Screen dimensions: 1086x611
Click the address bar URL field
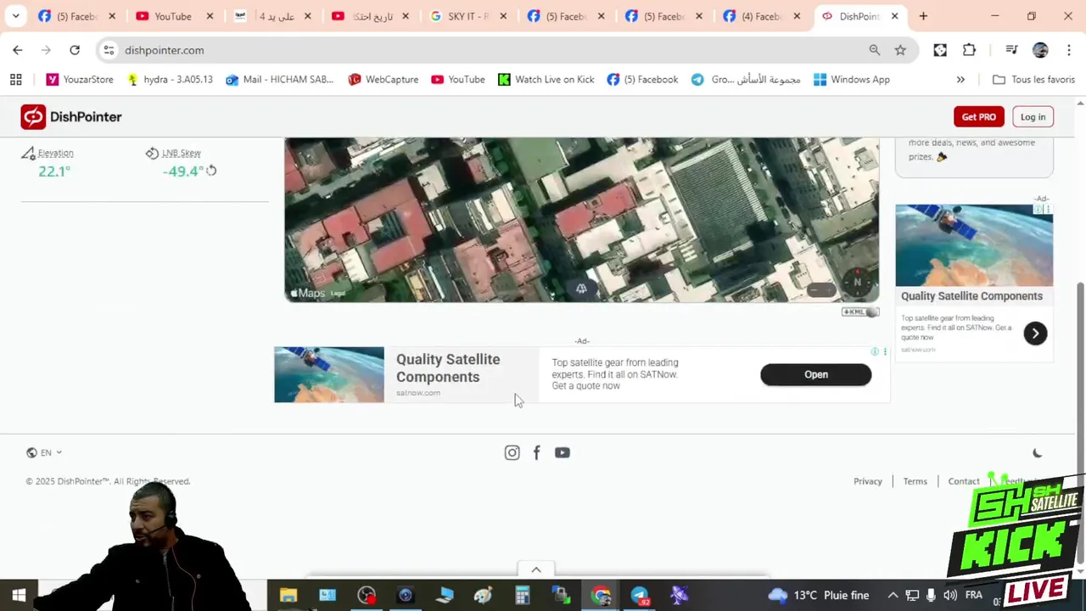(x=492, y=50)
